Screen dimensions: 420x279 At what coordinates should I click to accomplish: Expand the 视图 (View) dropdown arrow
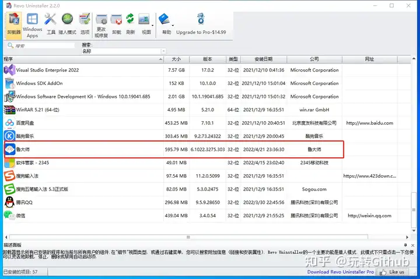[152, 26]
